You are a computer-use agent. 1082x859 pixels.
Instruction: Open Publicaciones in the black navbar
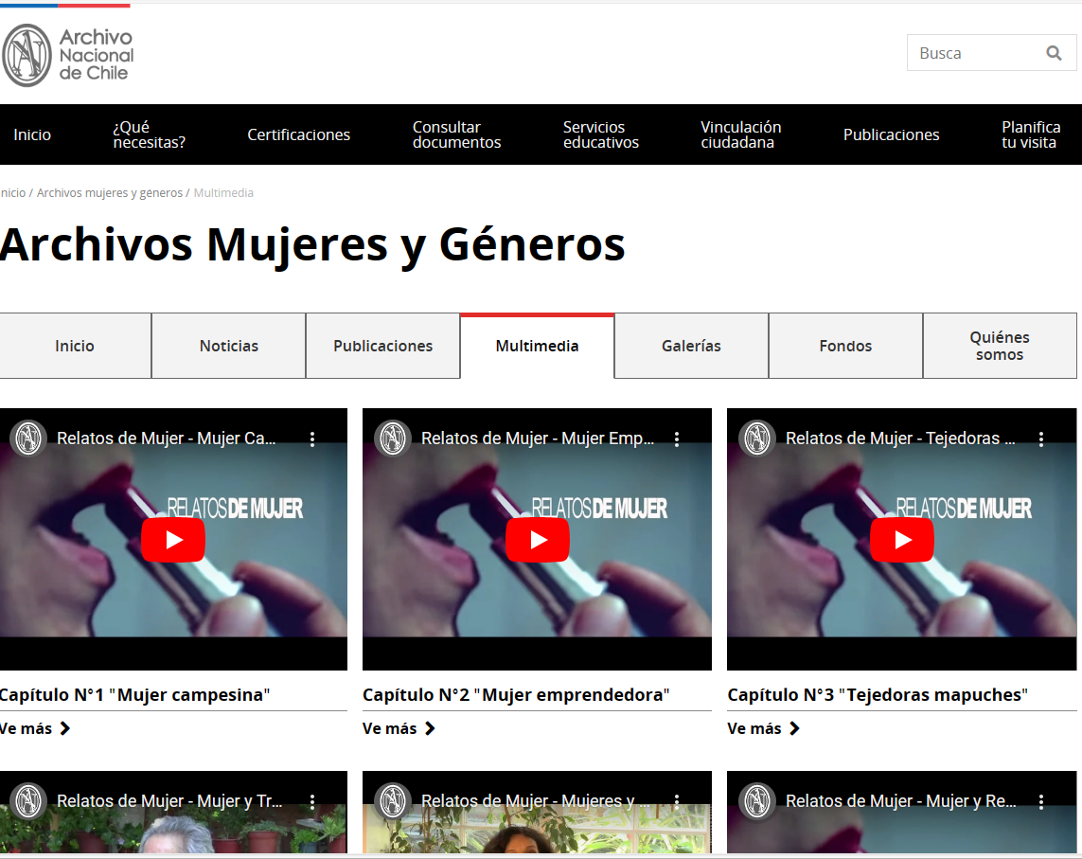click(892, 134)
